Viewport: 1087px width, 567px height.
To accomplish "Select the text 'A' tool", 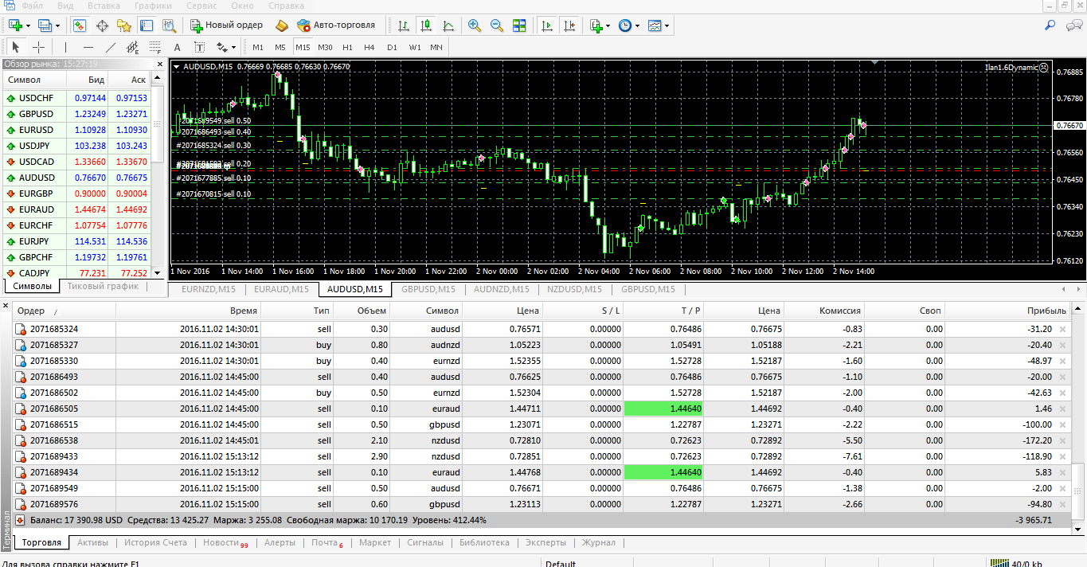I will [178, 47].
